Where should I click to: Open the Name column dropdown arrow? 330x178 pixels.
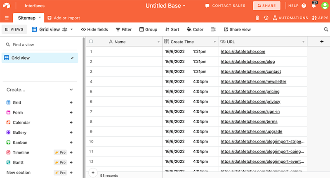[158, 42]
